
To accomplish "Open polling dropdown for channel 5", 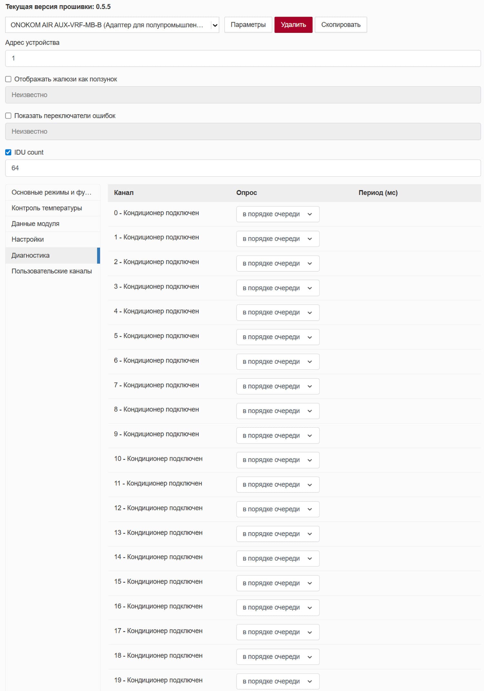I will (x=277, y=337).
